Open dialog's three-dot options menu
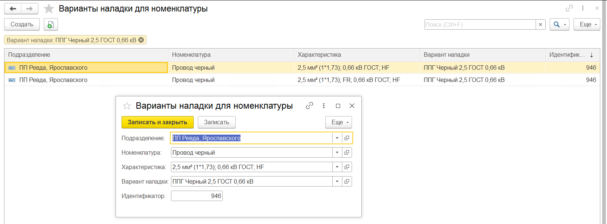Image resolution: width=607 pixels, height=224 pixels. coord(324,106)
